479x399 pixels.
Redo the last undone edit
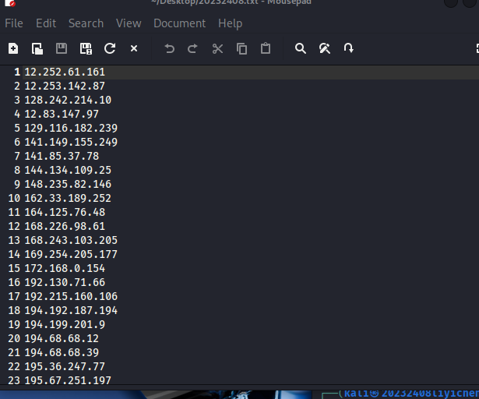192,48
